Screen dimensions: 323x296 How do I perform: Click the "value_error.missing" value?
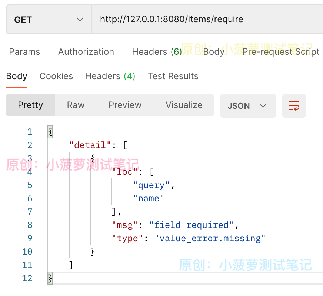210,238
